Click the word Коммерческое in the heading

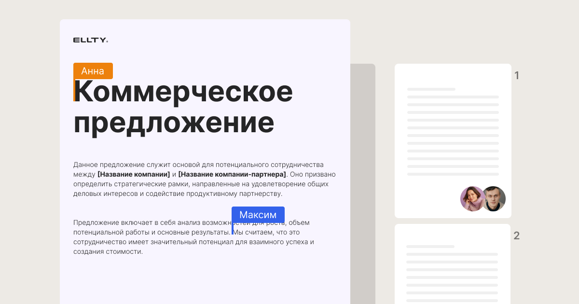pos(183,92)
